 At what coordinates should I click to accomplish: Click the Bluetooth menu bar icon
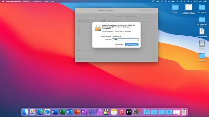coord(165,1)
